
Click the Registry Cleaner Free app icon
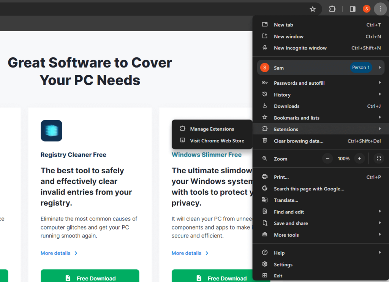51,131
